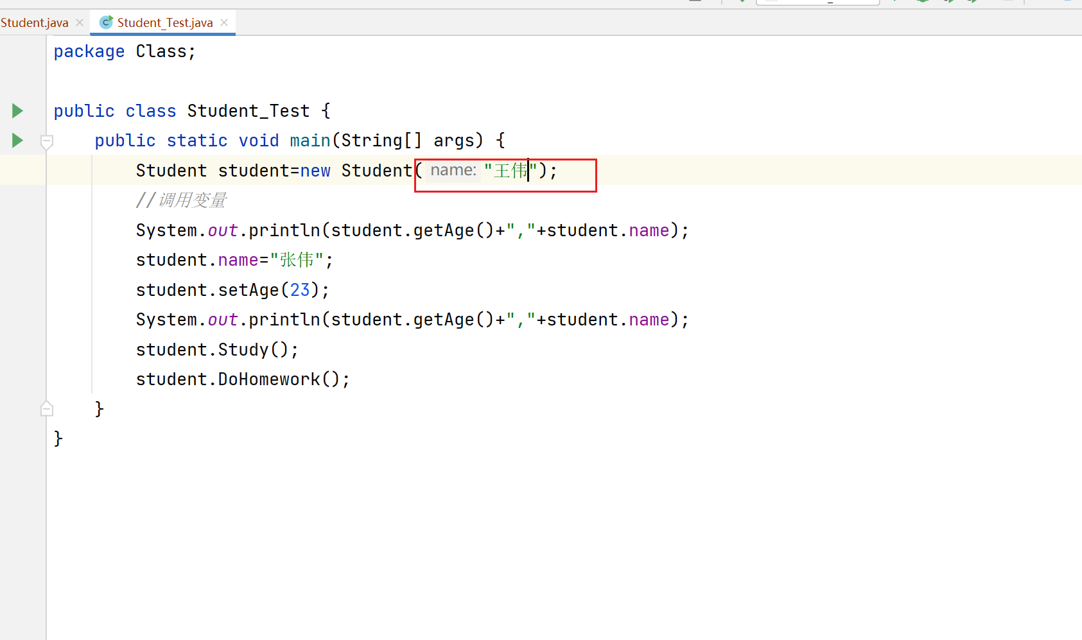
Task: Click the 'args' parameter name
Action: [453, 141]
